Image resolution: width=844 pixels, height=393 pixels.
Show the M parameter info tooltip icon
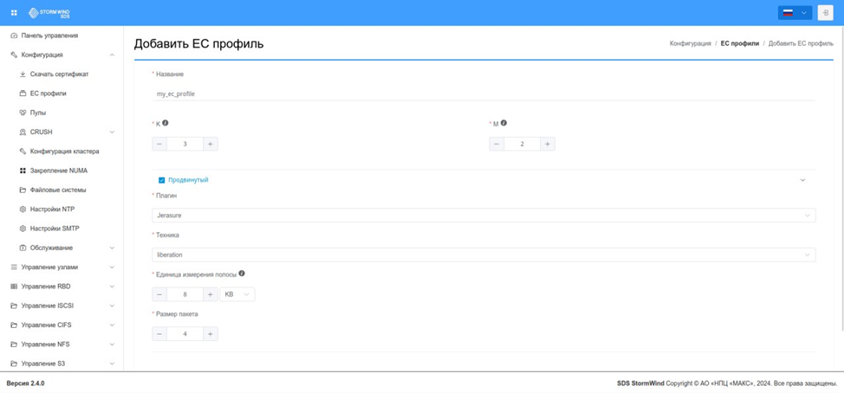(503, 123)
